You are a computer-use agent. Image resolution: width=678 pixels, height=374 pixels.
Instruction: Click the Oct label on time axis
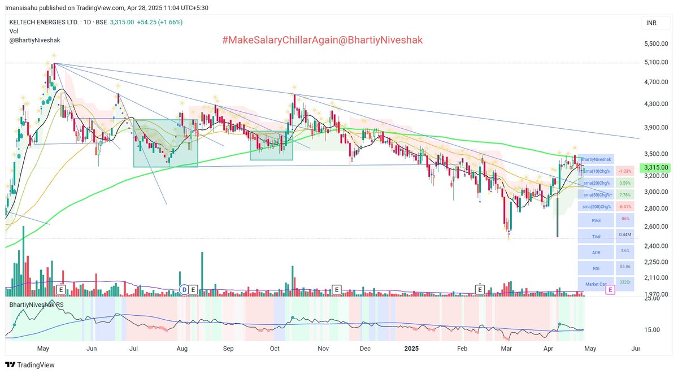[x=275, y=349]
